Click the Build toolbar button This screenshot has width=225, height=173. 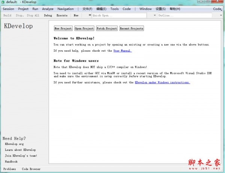(7, 15)
